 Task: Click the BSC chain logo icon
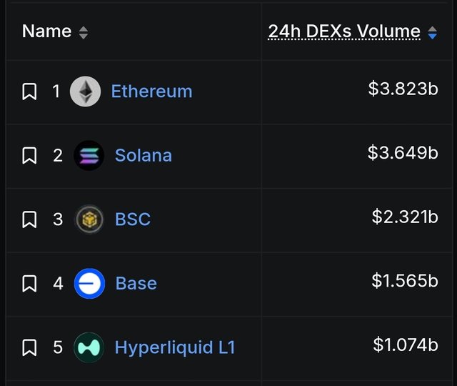[x=89, y=219]
